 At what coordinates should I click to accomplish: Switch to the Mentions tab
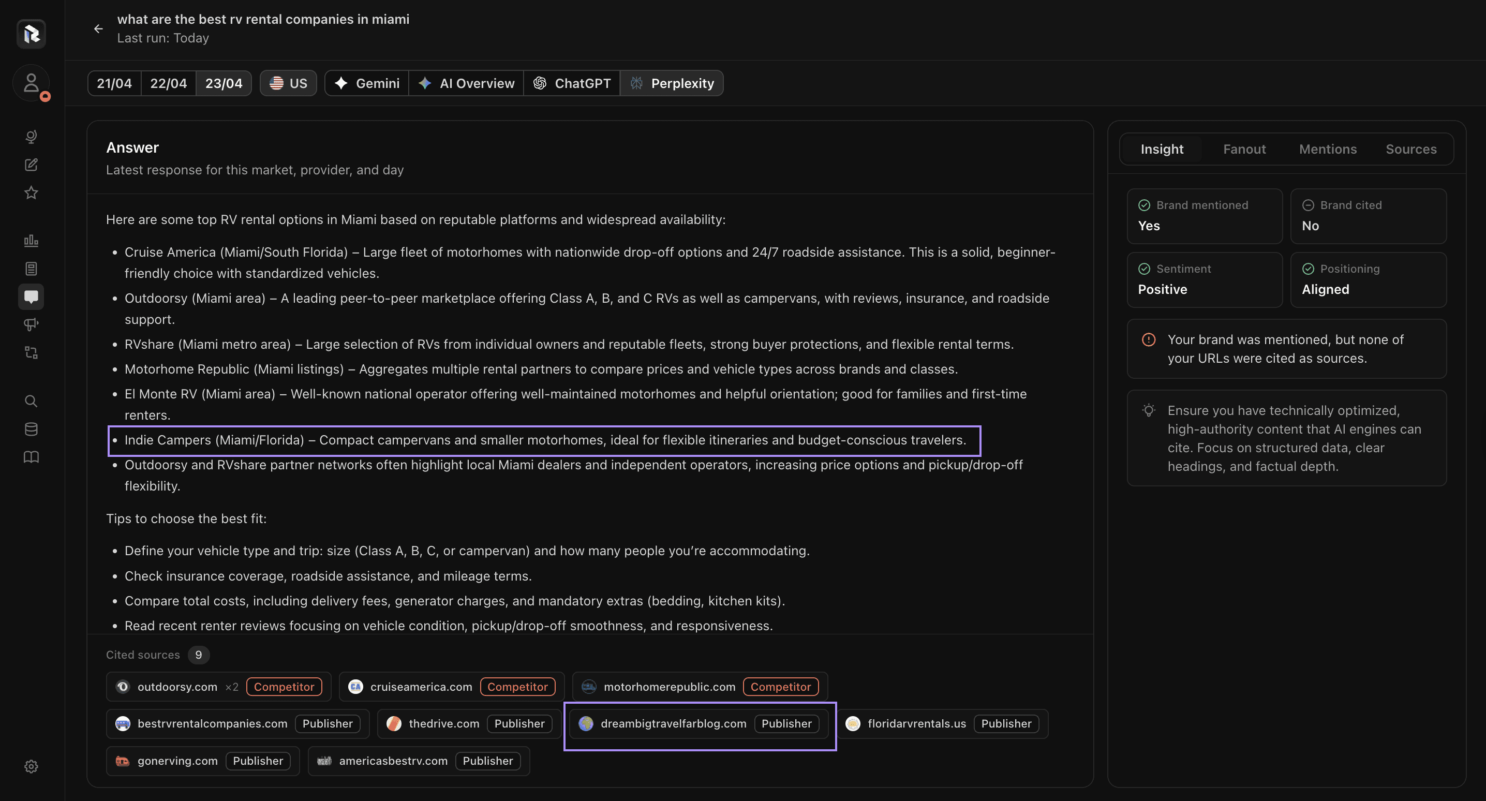pos(1328,149)
